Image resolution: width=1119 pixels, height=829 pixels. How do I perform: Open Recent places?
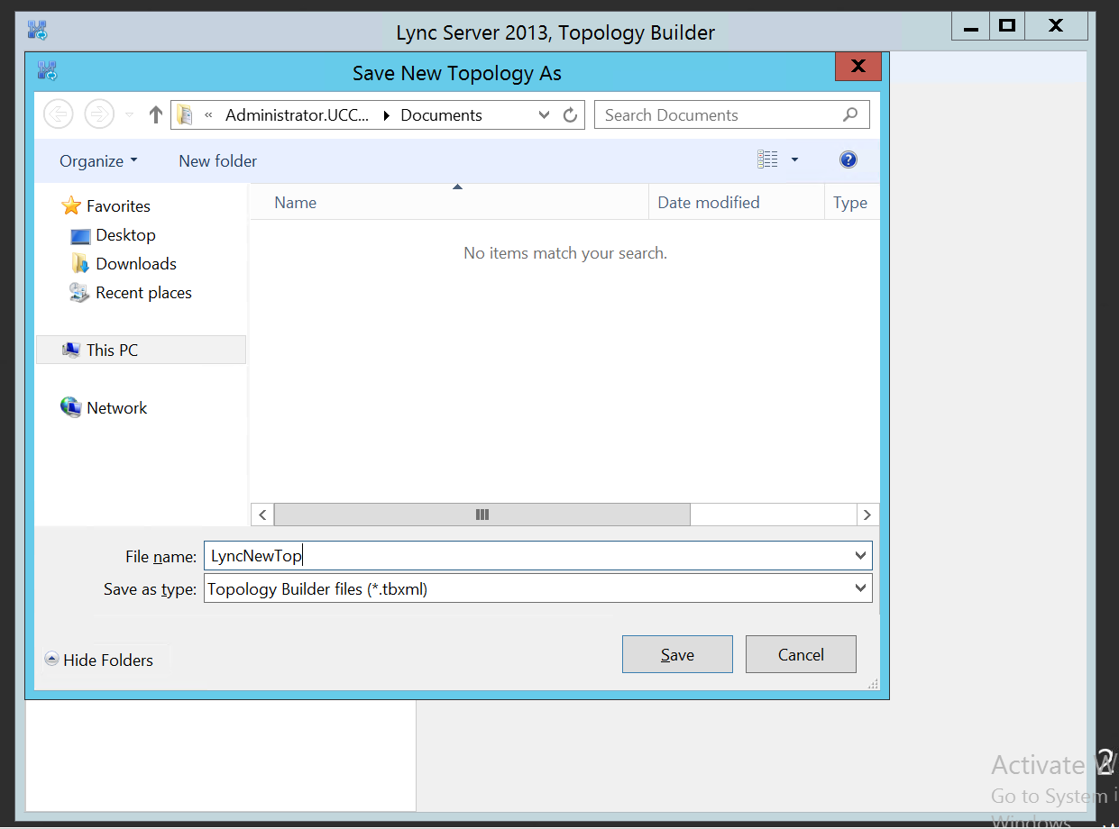tap(143, 293)
